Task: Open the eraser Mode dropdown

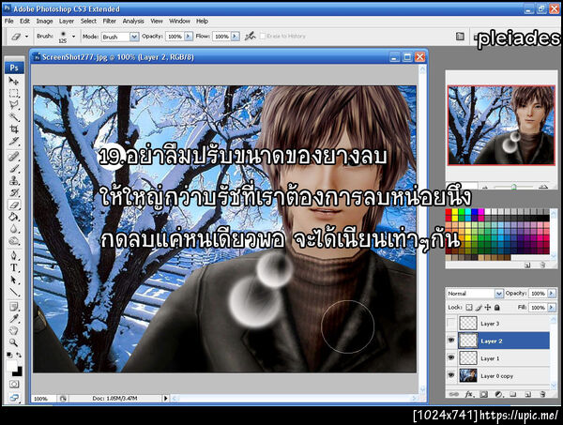Action: 134,37
